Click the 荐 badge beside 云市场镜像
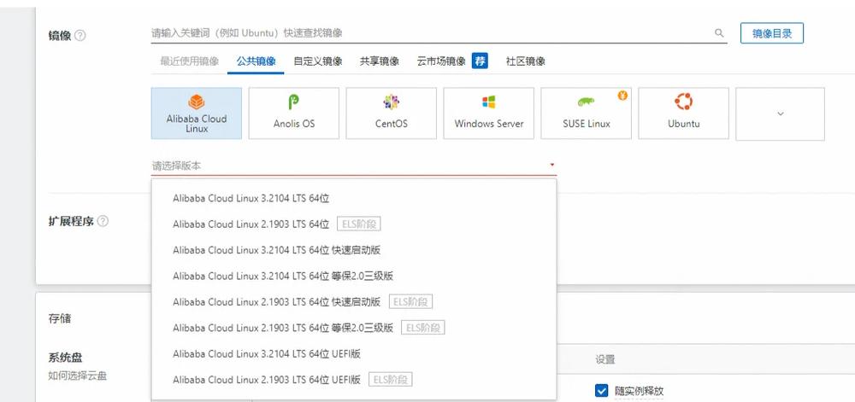This screenshot has width=855, height=402. click(x=480, y=61)
